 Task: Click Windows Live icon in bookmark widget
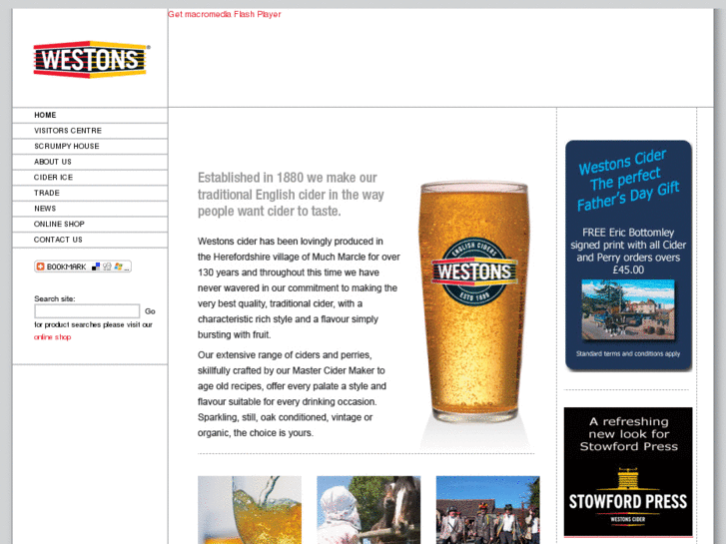[119, 267]
